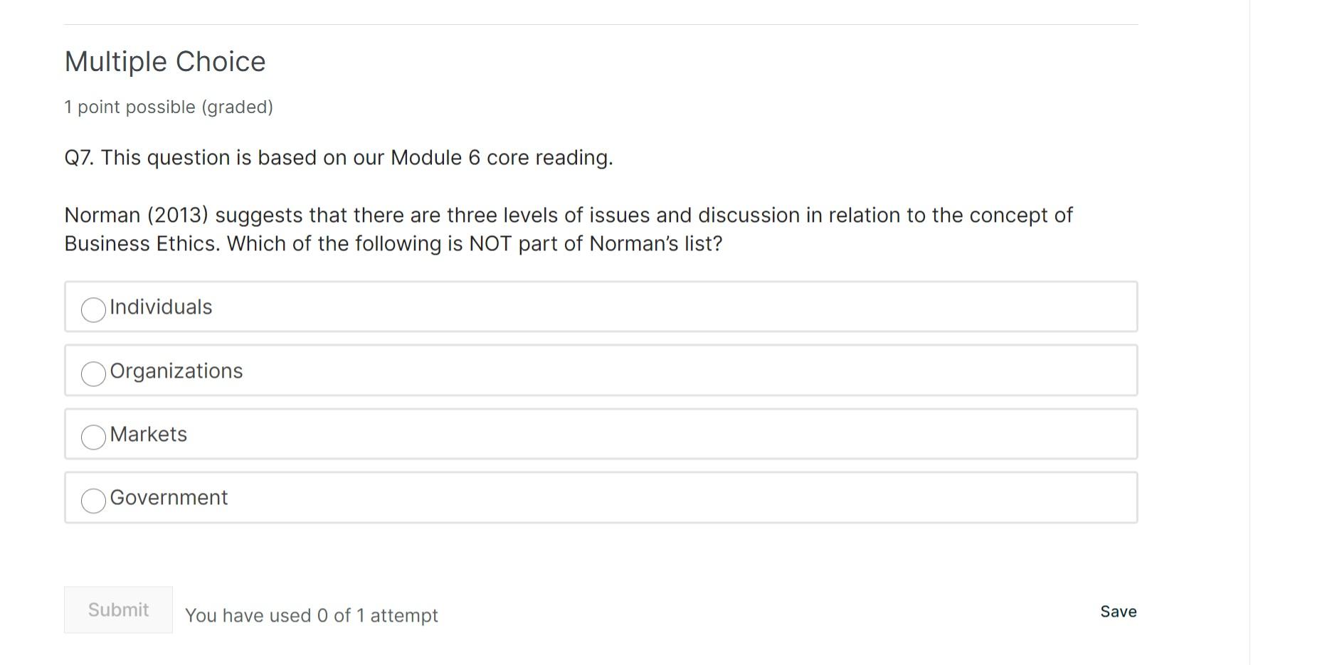This screenshot has width=1327, height=665.
Task: Click the Save link
Action: 1117,611
